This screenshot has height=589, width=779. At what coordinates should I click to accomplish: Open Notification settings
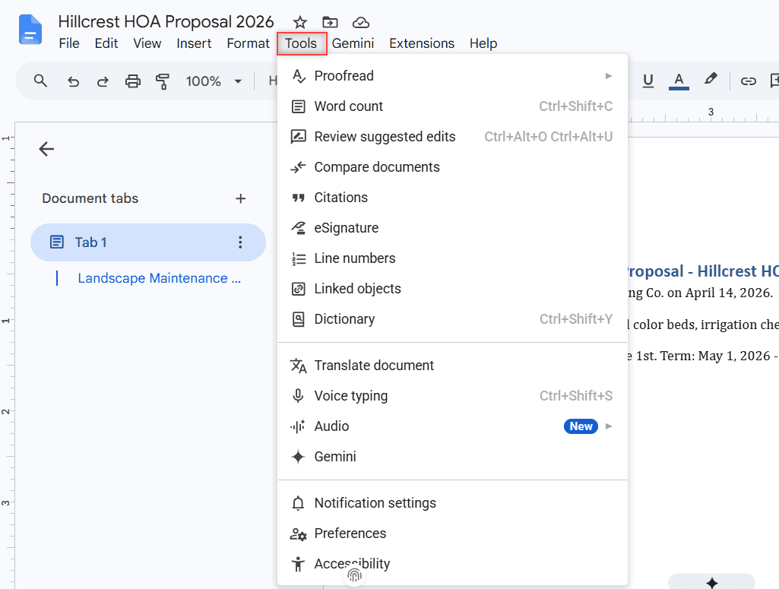(453, 503)
